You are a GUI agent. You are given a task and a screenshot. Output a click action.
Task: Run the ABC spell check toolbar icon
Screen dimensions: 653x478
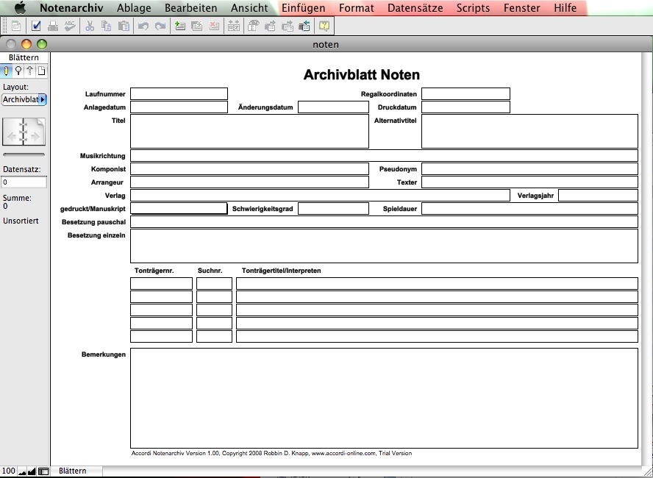[x=70, y=26]
